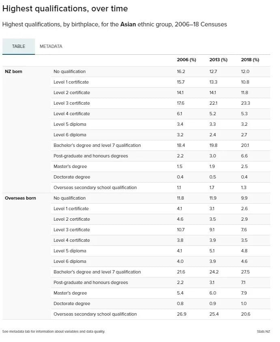Select the NZ born row group label
Screen dimensions: 280x342
(13, 71)
